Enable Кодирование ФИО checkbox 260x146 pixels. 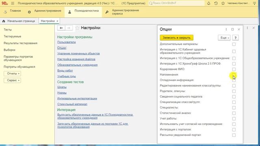[x=234, y=69]
